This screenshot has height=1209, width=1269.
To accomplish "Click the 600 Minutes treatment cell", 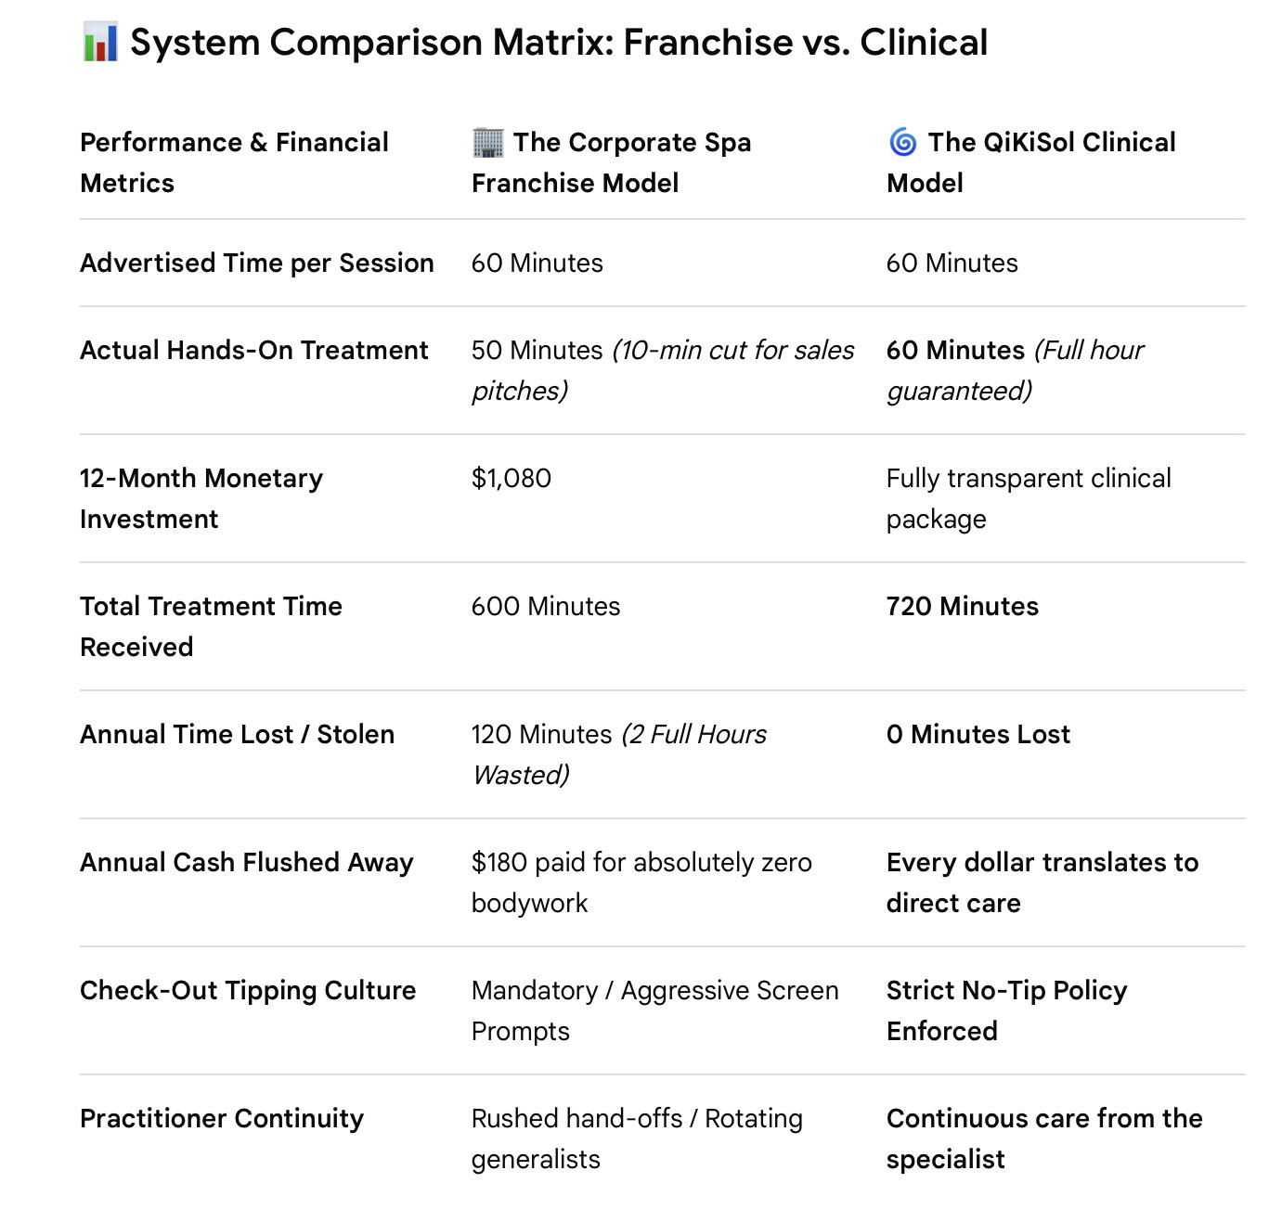I will coord(546,606).
